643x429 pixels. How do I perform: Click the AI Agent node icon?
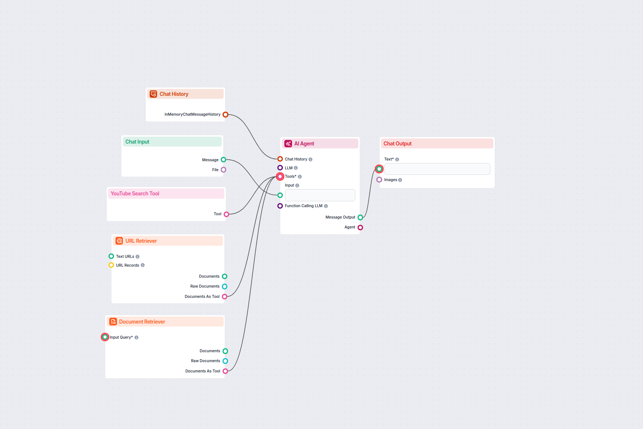tap(288, 144)
